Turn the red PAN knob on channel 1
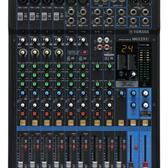This screenshot has width=168, height=168. click(x=22, y=113)
